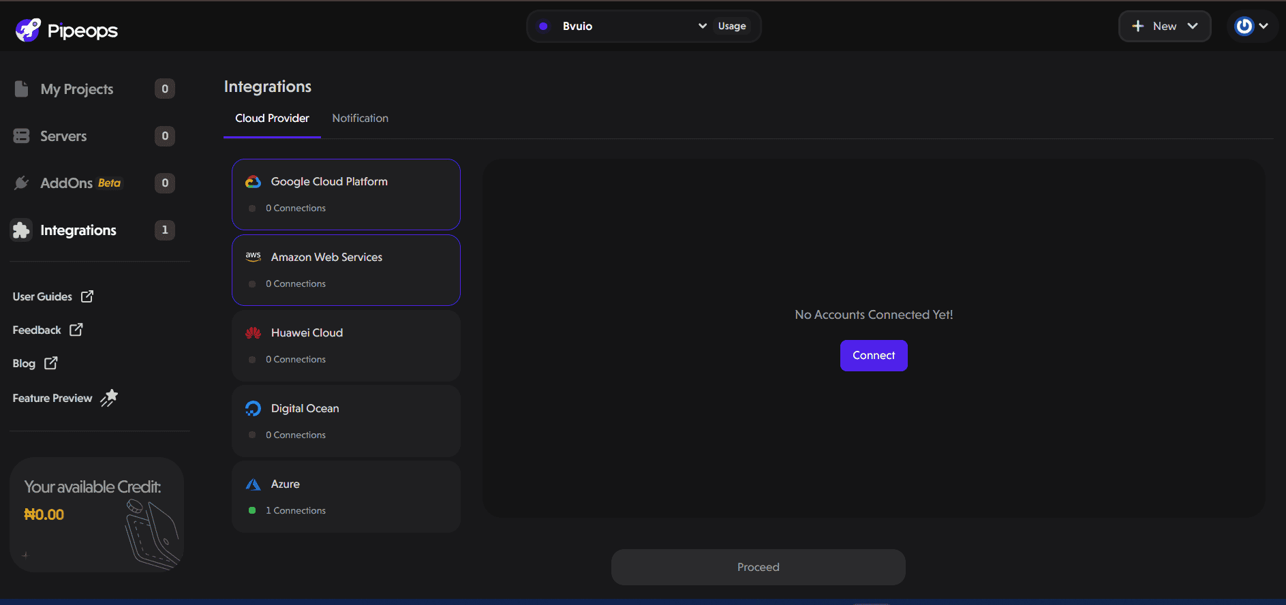Open User Guides external link icon
The height and width of the screenshot is (605, 1286).
click(87, 296)
